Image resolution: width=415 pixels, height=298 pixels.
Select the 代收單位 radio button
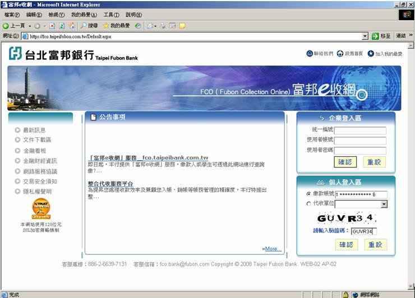pyautogui.click(x=308, y=204)
